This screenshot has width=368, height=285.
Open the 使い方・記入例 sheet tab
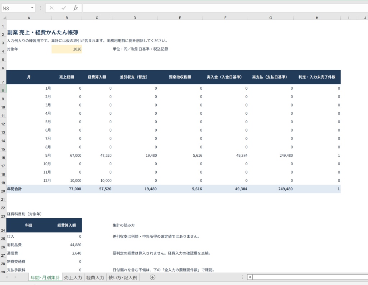click(x=123, y=277)
